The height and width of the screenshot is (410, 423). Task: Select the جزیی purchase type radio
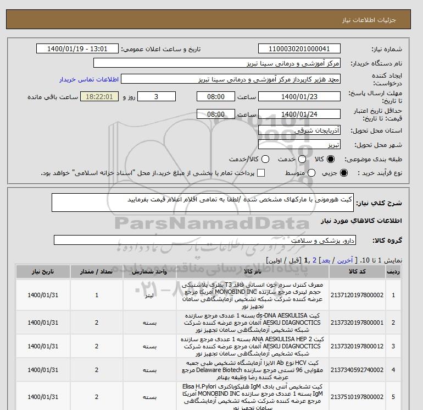(x=344, y=173)
